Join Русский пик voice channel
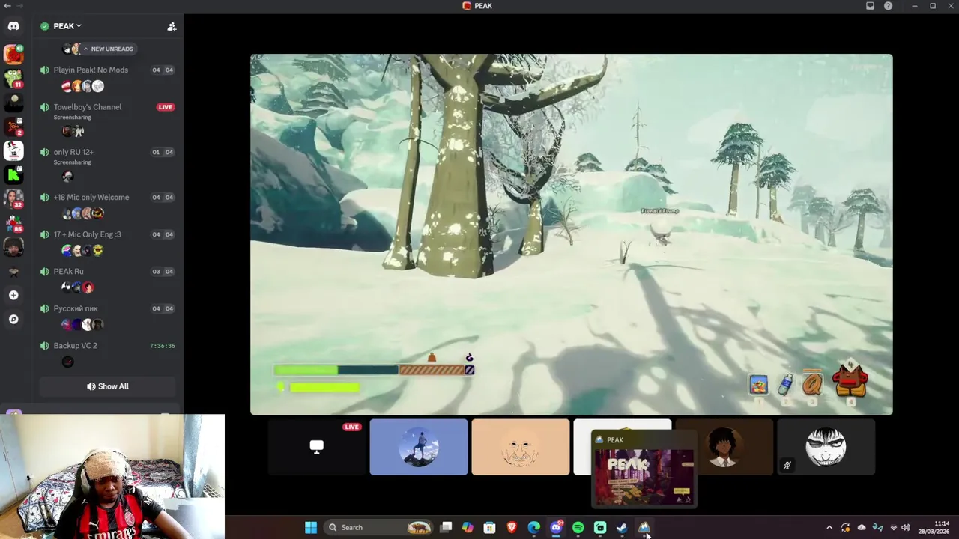The width and height of the screenshot is (959, 539). [x=76, y=308]
